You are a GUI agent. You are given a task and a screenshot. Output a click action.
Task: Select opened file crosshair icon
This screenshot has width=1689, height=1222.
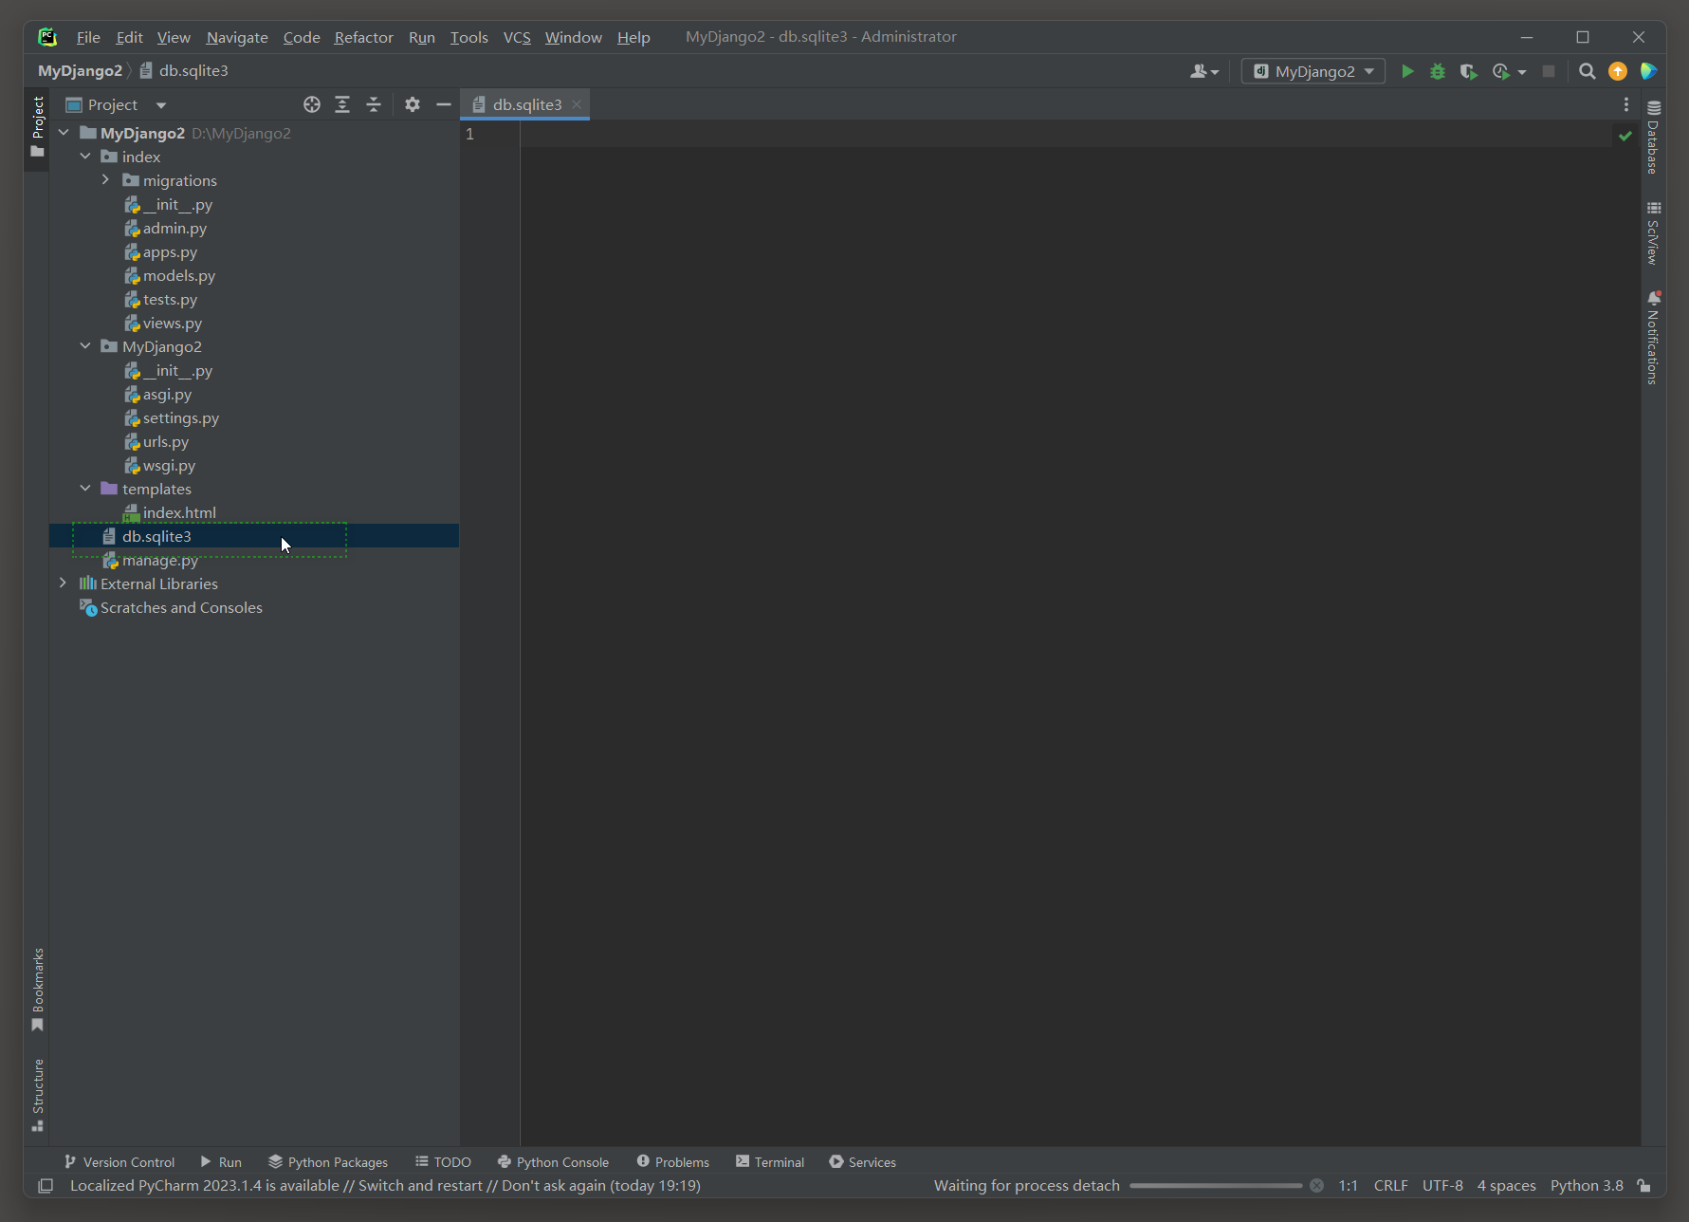(312, 104)
